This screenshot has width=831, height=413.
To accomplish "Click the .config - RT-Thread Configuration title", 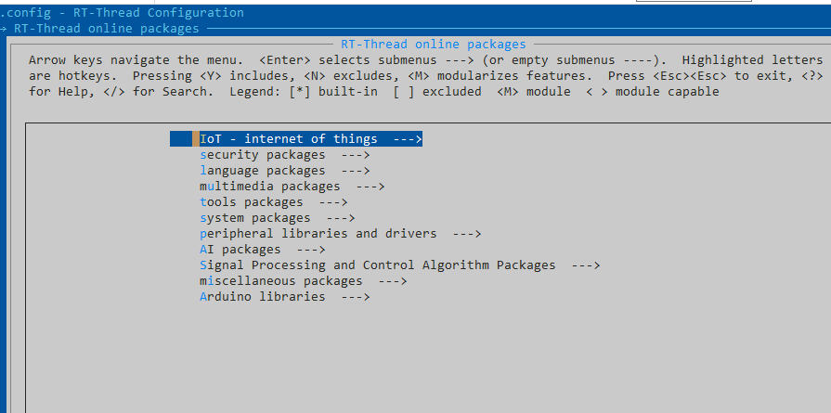I will [123, 13].
